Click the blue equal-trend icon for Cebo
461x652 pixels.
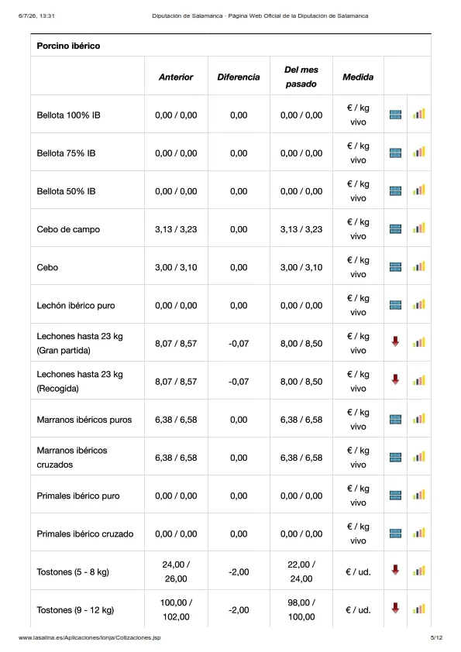point(395,267)
